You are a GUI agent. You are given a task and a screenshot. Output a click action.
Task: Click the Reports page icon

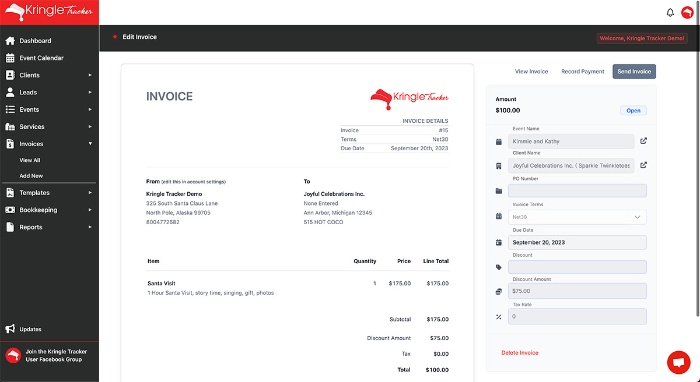point(10,227)
